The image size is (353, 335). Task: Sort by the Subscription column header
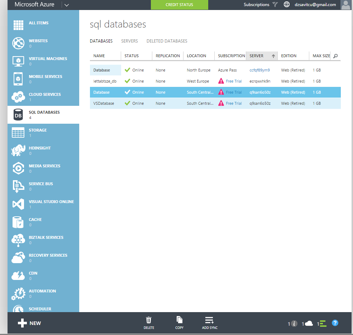pyautogui.click(x=230, y=56)
